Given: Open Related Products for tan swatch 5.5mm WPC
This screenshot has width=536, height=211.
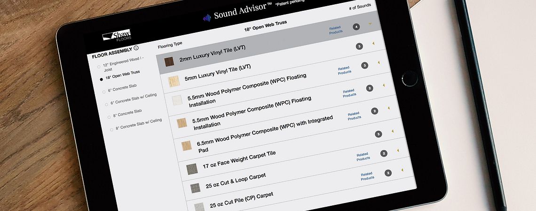Looking at the screenshot, I should [350, 93].
